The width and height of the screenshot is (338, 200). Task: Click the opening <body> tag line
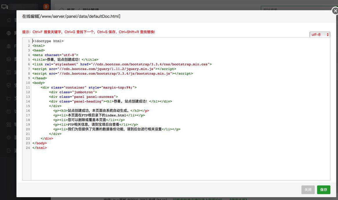click(39, 83)
